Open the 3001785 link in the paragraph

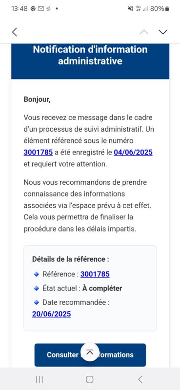pos(38,152)
